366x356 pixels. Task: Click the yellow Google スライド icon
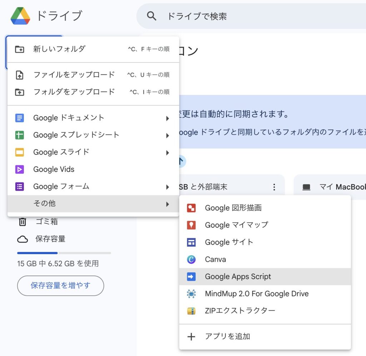click(20, 152)
